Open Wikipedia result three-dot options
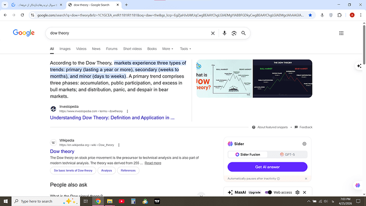The width and height of the screenshot is (366, 206). tap(119, 145)
